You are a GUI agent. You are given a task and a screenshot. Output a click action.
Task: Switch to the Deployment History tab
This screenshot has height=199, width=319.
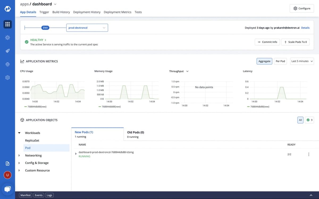pos(87,12)
